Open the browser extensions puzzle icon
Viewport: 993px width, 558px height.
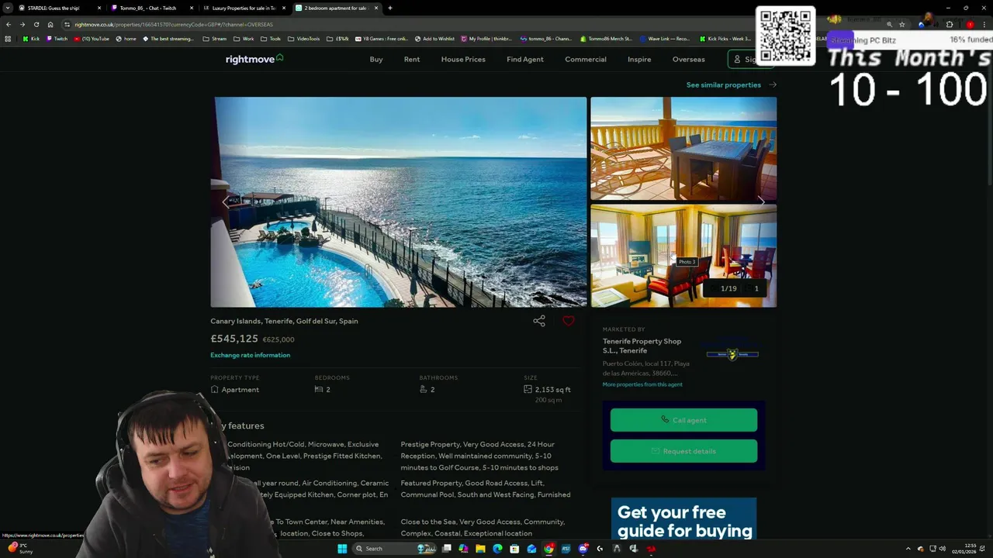click(x=950, y=24)
